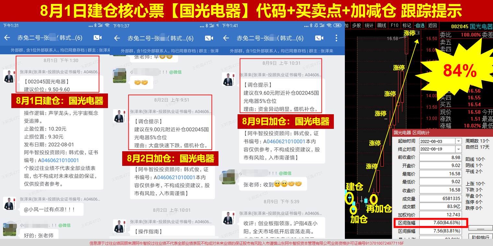Open member avatar beside 好的:张老师 message

[x=9, y=228]
